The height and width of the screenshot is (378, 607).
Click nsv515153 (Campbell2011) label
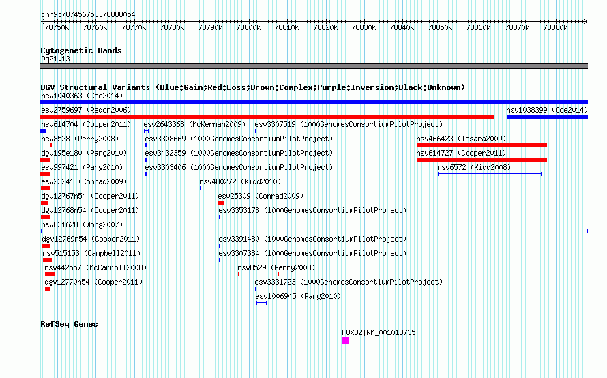tap(91, 253)
